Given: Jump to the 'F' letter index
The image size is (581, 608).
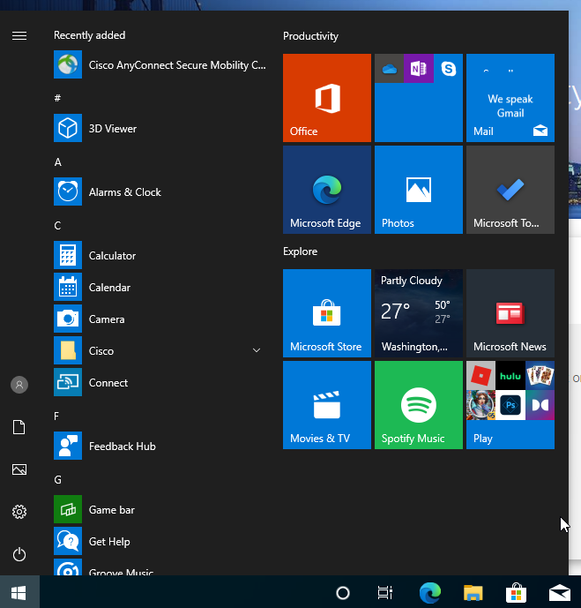Looking at the screenshot, I should [56, 417].
